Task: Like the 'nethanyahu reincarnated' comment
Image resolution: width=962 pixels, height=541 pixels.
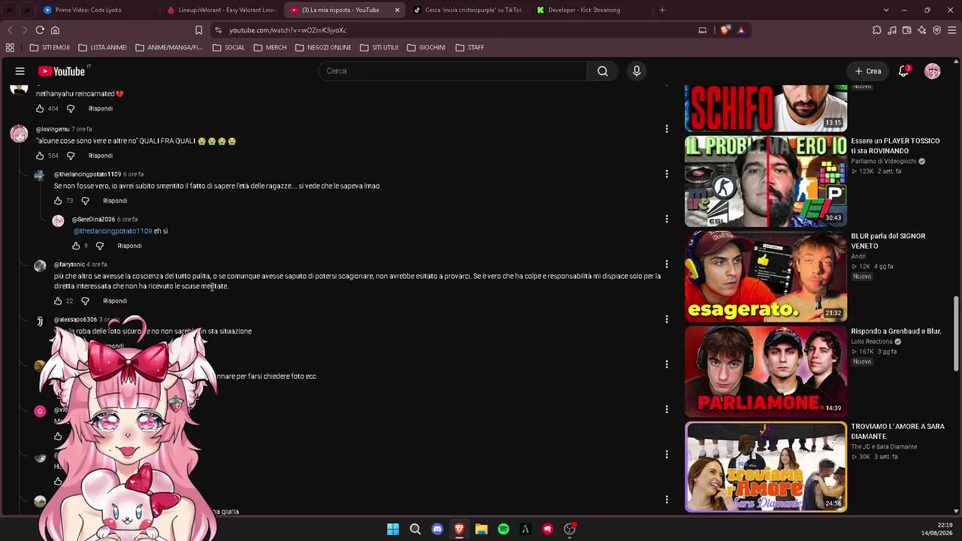Action: pyautogui.click(x=40, y=109)
